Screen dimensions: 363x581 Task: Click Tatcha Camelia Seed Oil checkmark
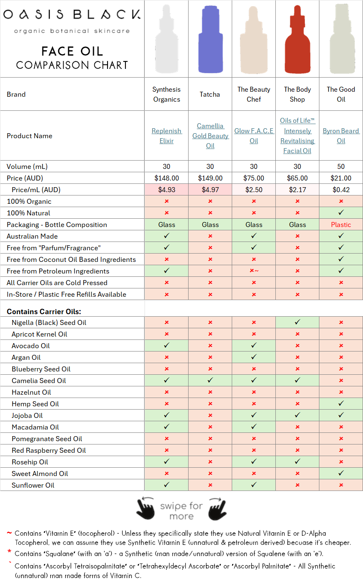coord(210,380)
